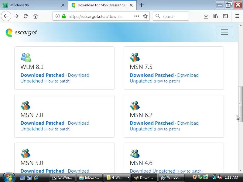The height and width of the screenshot is (182, 243).
Task: Click the MSN 4.6 messenger icon
Action: pyautogui.click(x=135, y=153)
